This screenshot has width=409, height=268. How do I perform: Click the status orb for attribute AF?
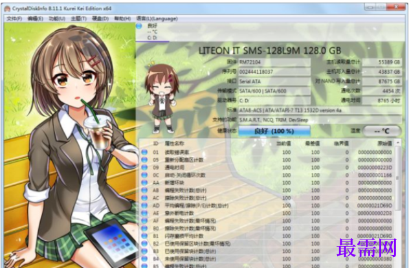pos(144,221)
